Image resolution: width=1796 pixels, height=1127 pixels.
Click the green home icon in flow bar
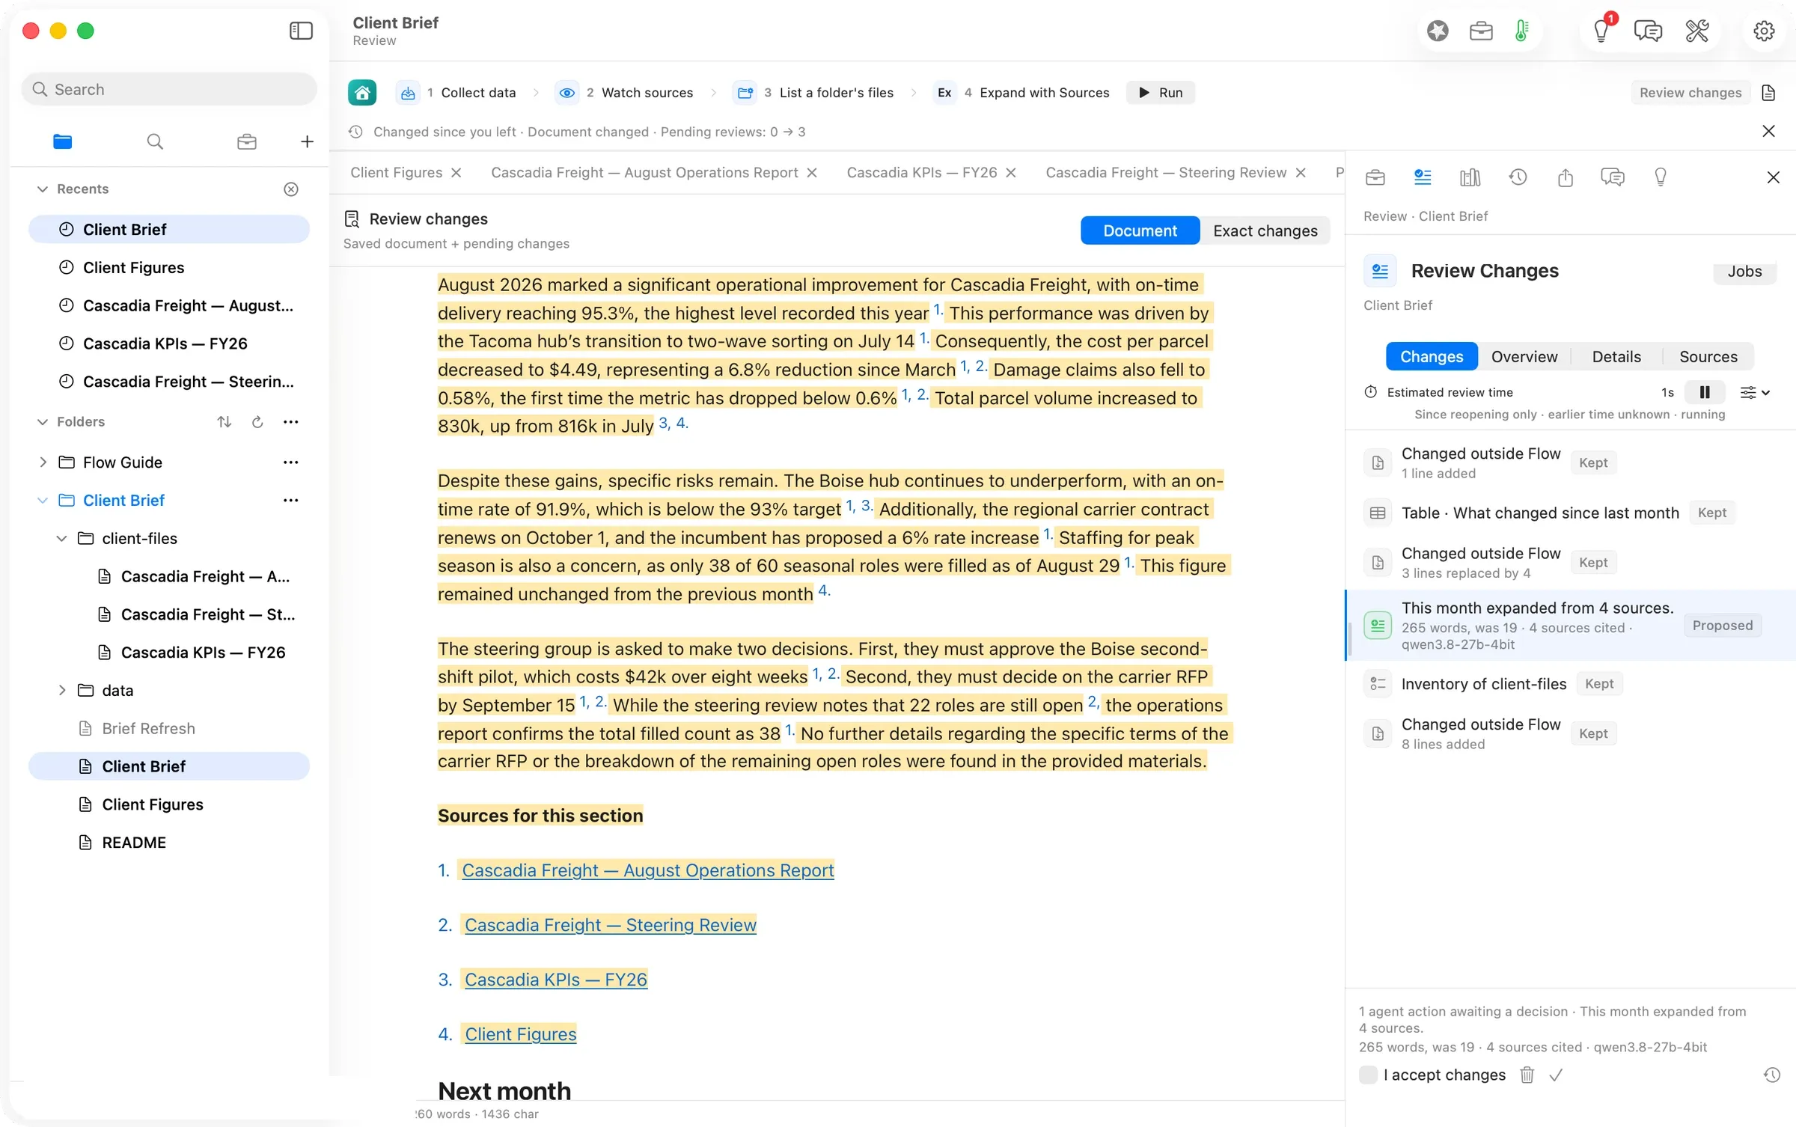tap(362, 93)
